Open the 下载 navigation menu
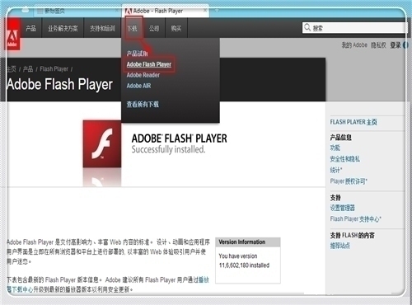The width and height of the screenshot is (412, 305). (x=132, y=28)
